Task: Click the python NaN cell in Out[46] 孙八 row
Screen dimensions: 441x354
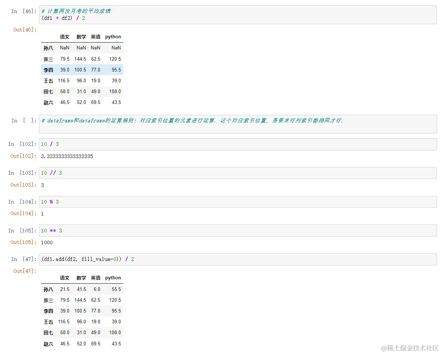Action: pos(116,48)
